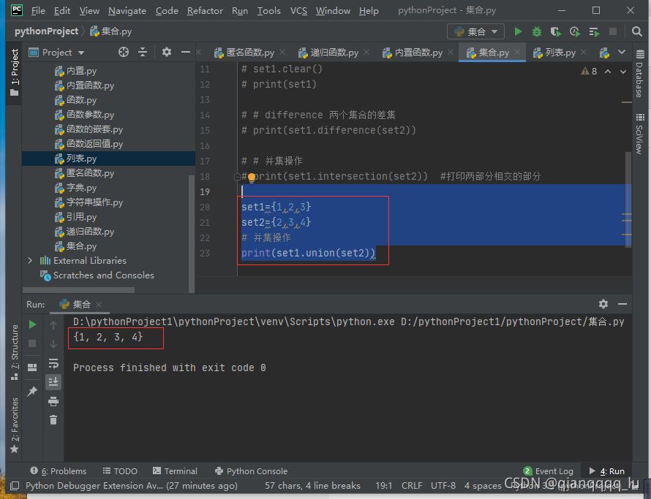Image resolution: width=651 pixels, height=499 pixels.
Task: Open the 集合 run configuration dropdown
Action: click(475, 31)
